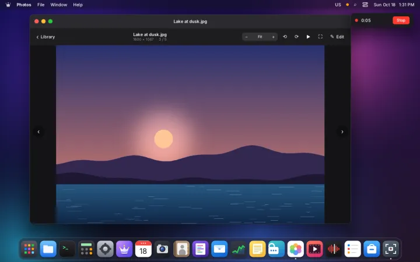Viewport: 420px width, 262px height.
Task: Show the previous photo with the left arrow
Action: click(38, 132)
